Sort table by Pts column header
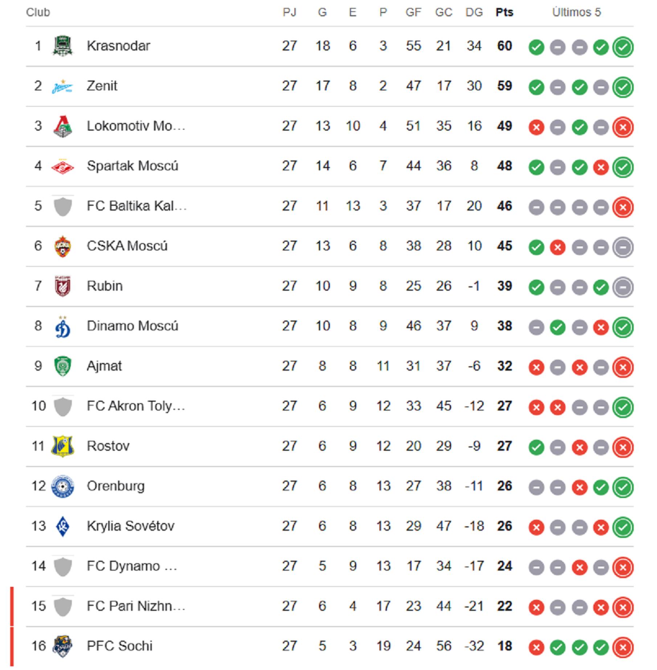657x670 pixels. tap(504, 12)
